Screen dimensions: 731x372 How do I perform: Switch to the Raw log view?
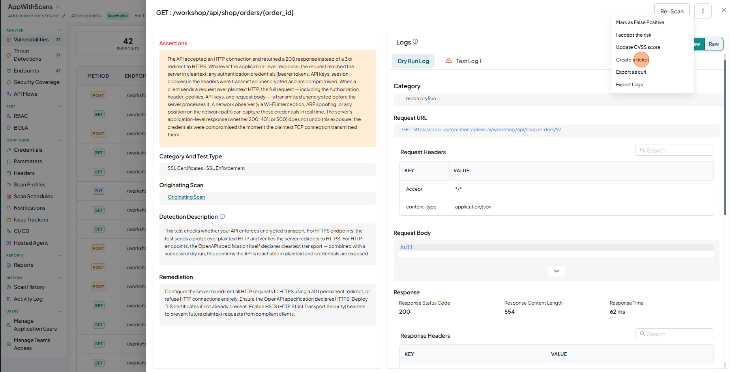pos(714,44)
